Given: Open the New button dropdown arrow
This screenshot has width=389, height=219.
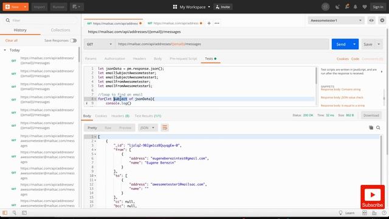Looking at the screenshot, I should pos(25,7).
